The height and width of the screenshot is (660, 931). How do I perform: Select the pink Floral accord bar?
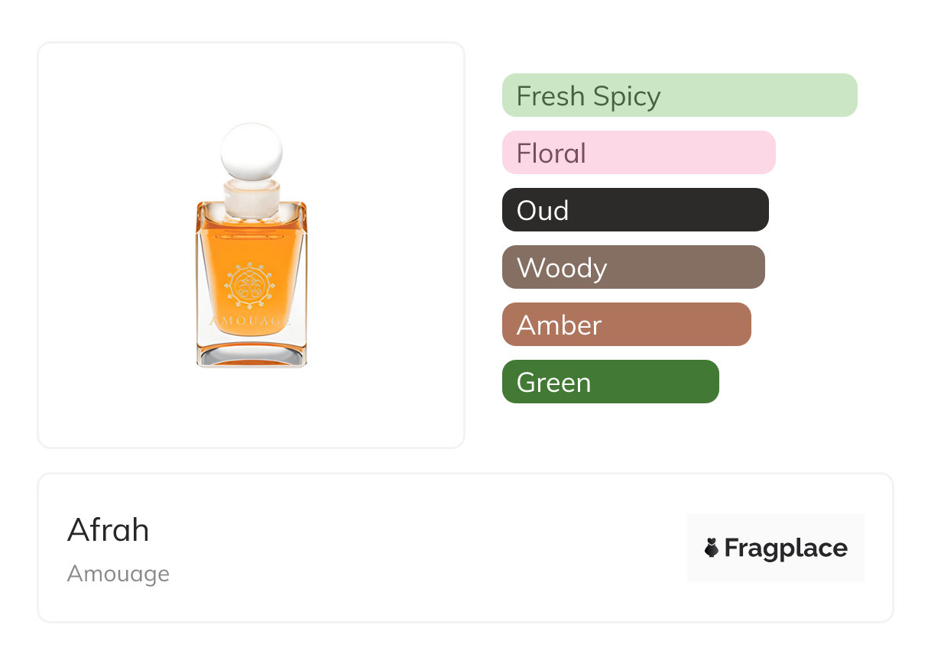tap(639, 153)
